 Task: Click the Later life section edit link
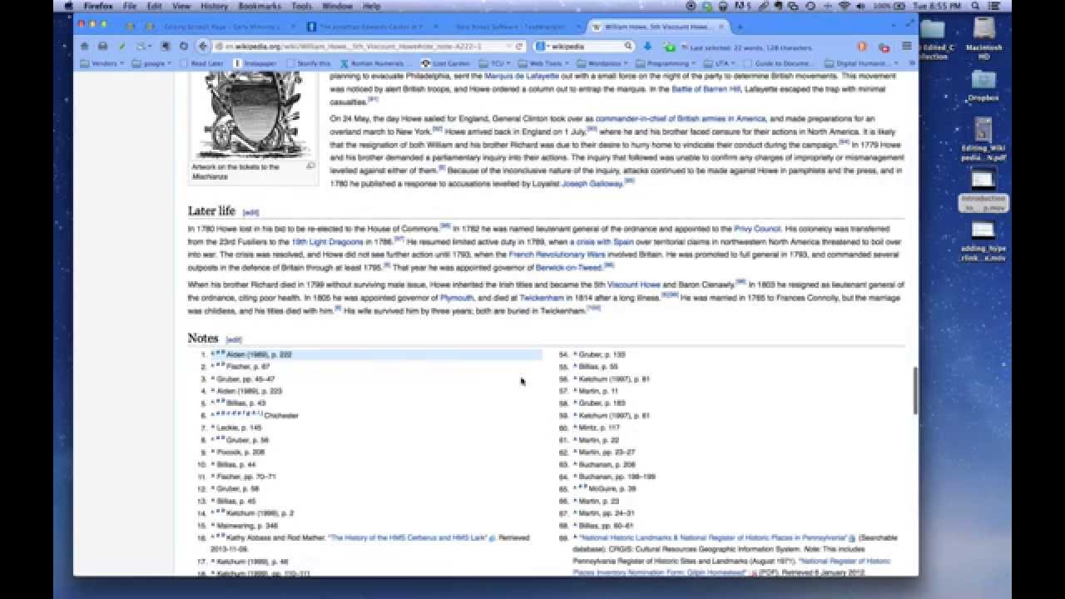[x=250, y=213]
